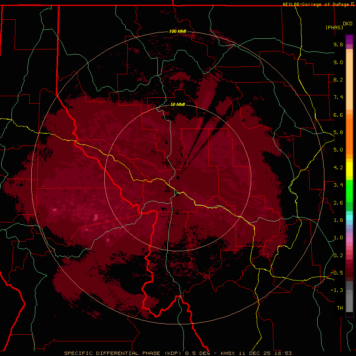Select the 6.6 scale value
The height and width of the screenshot is (356, 356).
pyautogui.click(x=338, y=115)
